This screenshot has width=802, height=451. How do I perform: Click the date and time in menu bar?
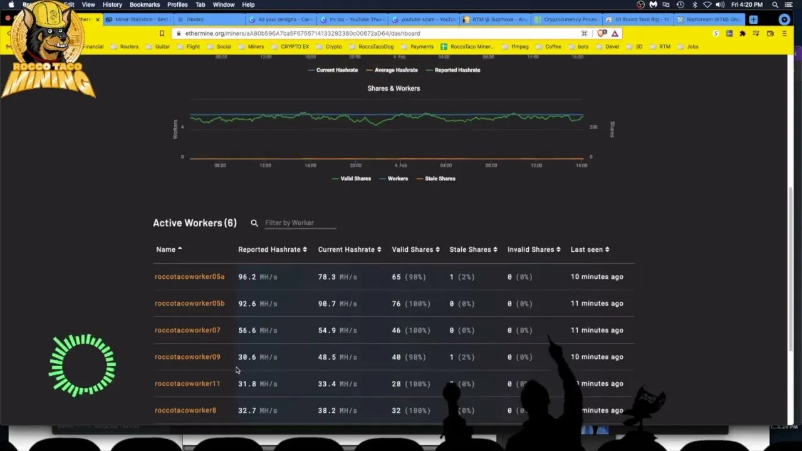coord(747,4)
